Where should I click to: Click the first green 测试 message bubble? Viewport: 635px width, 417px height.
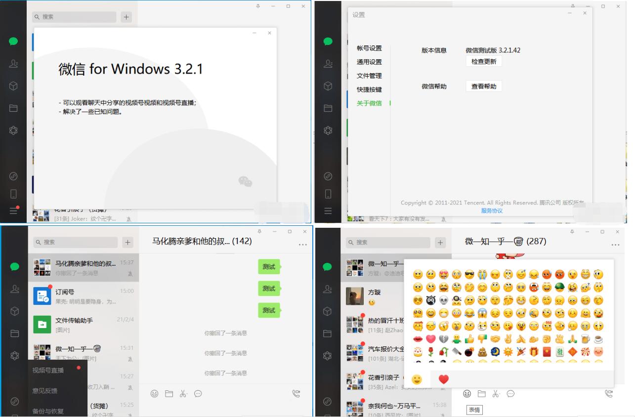click(268, 267)
